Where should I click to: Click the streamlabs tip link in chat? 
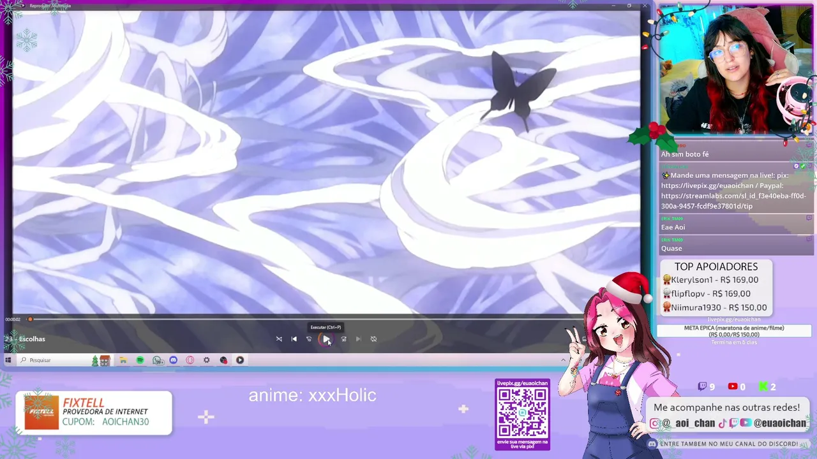(733, 201)
